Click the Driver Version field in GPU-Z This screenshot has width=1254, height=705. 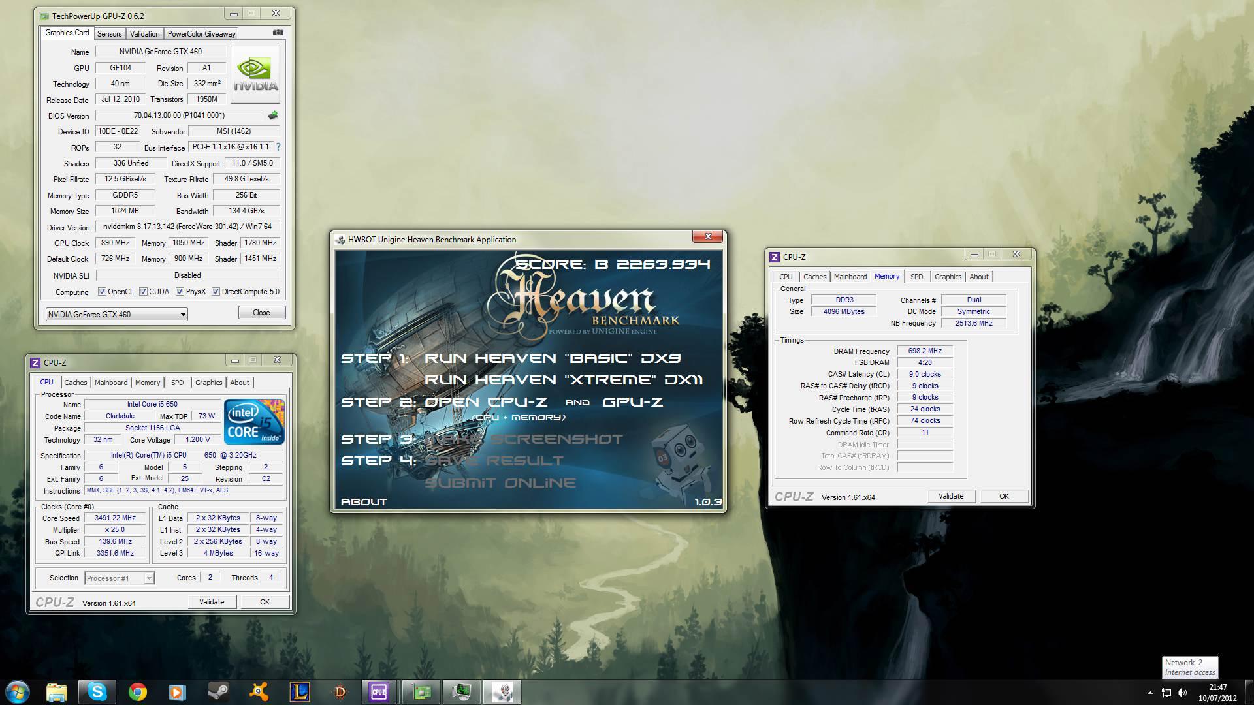click(x=187, y=227)
